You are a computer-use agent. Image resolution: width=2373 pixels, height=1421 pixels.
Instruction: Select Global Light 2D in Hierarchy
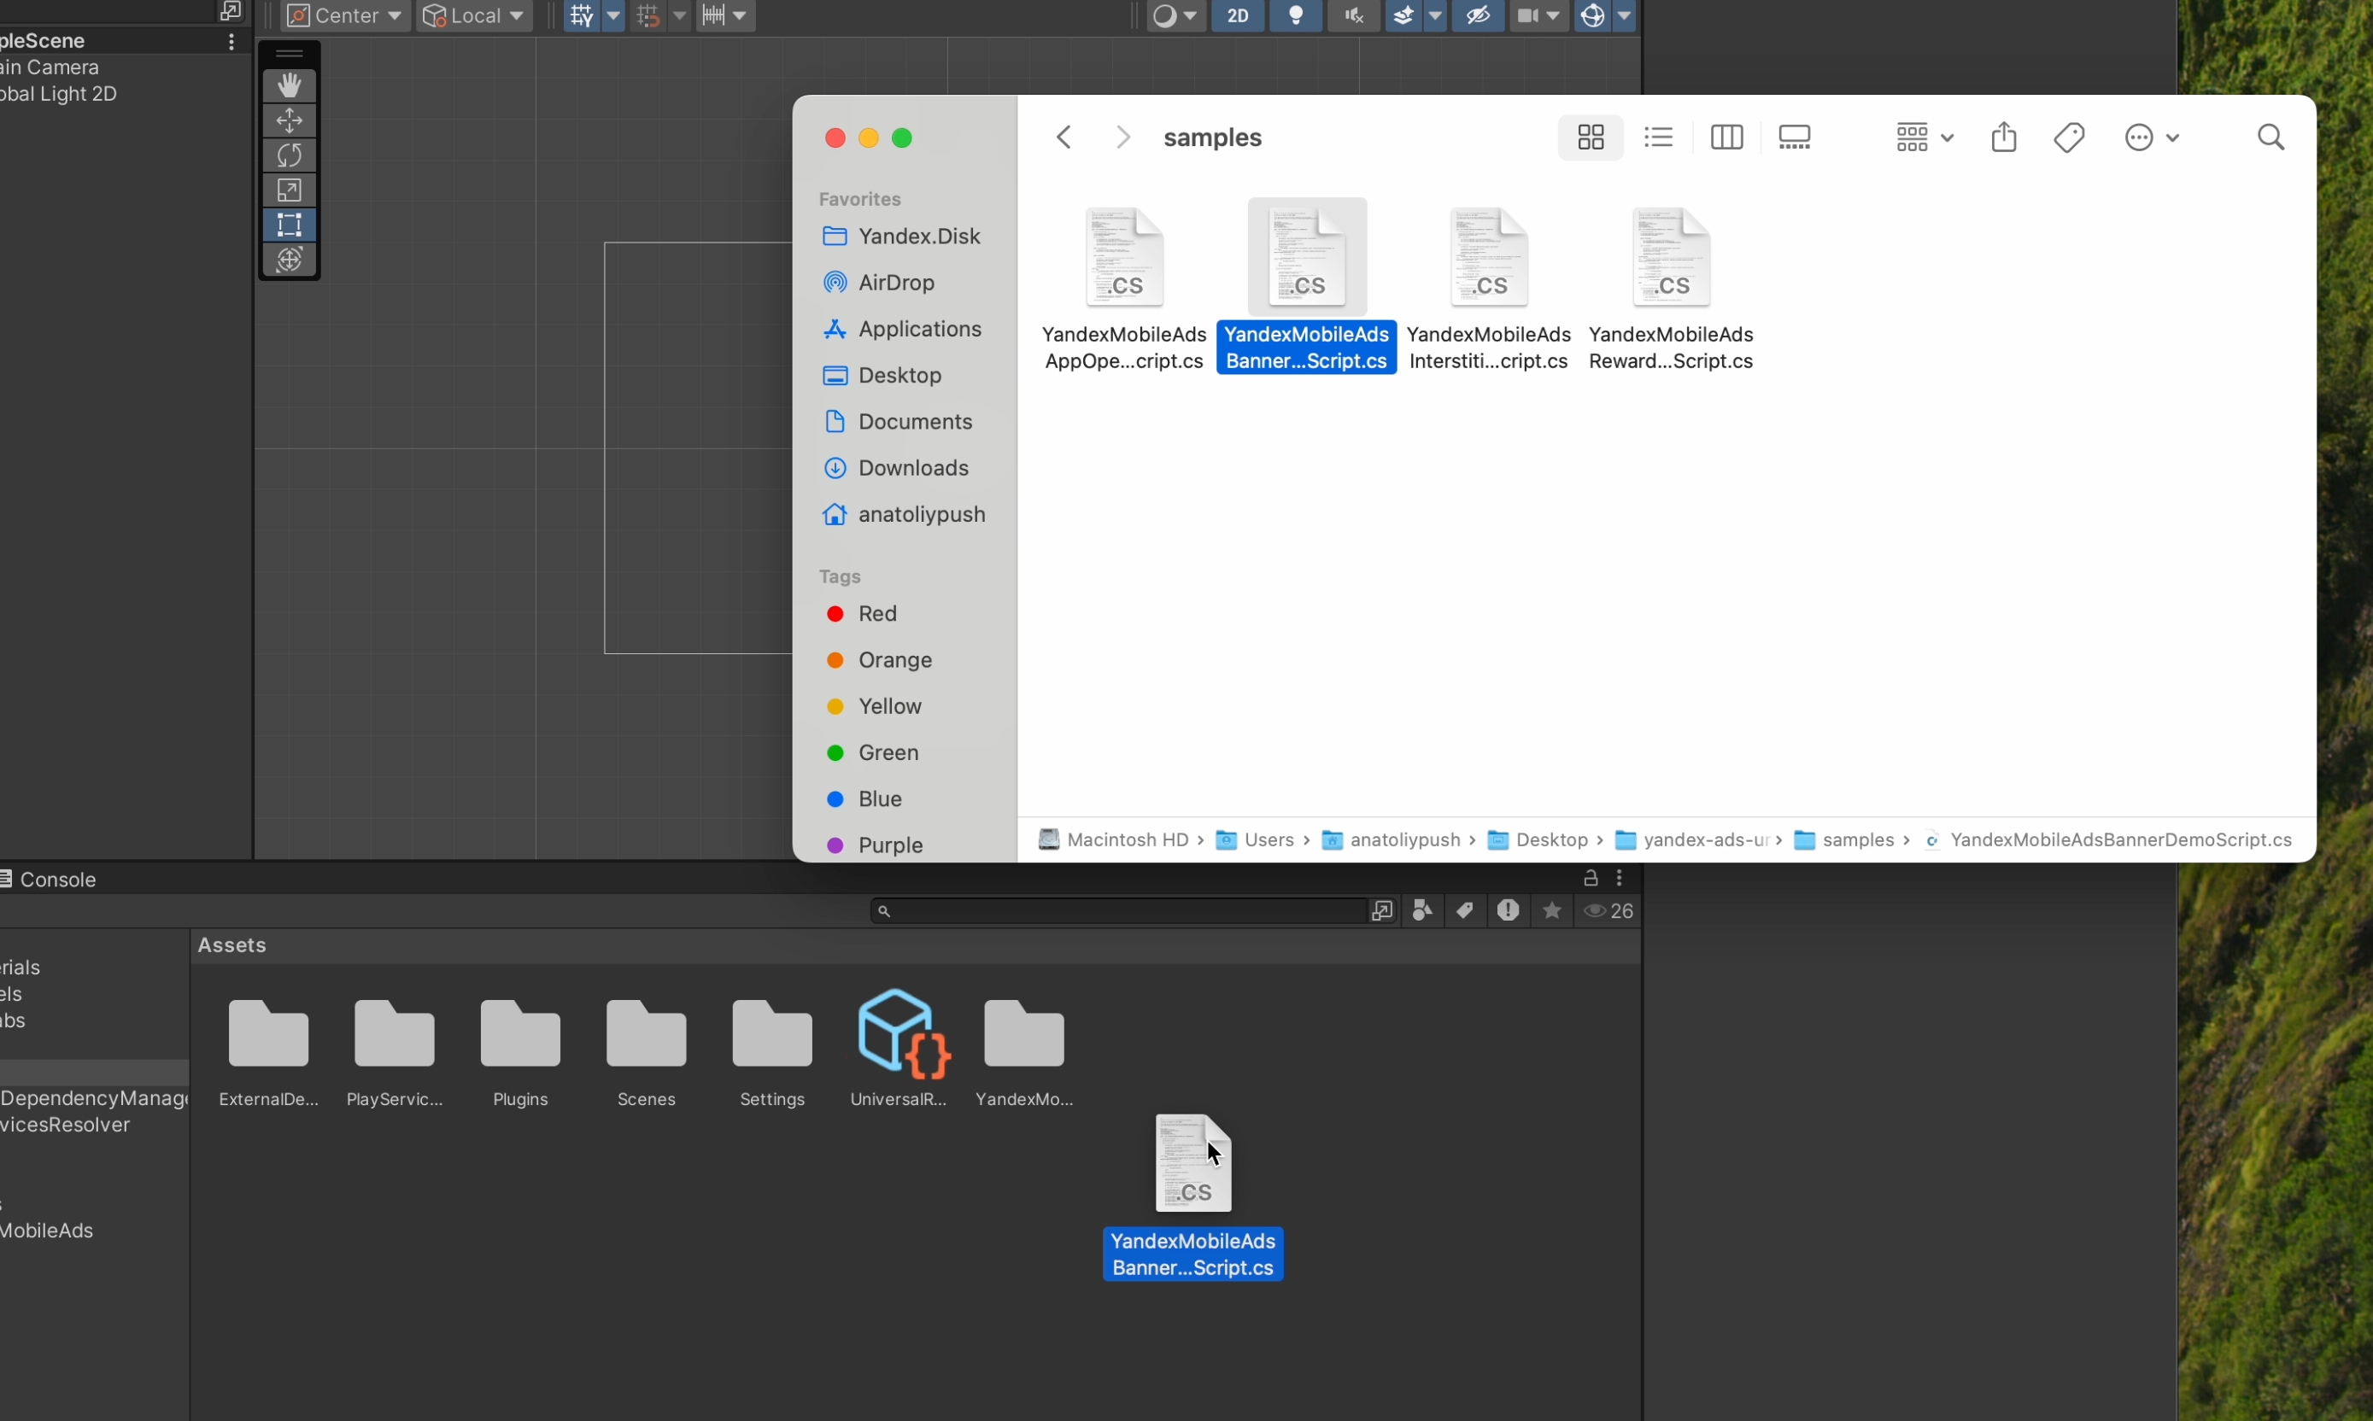[58, 94]
